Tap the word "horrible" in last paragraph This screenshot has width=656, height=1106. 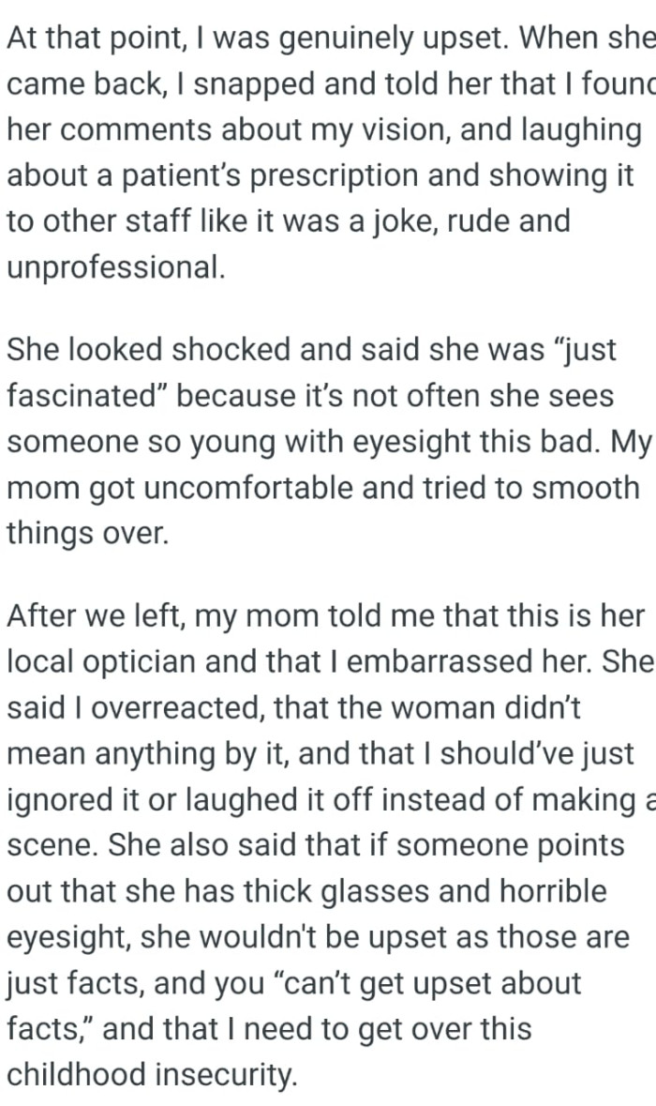click(547, 892)
